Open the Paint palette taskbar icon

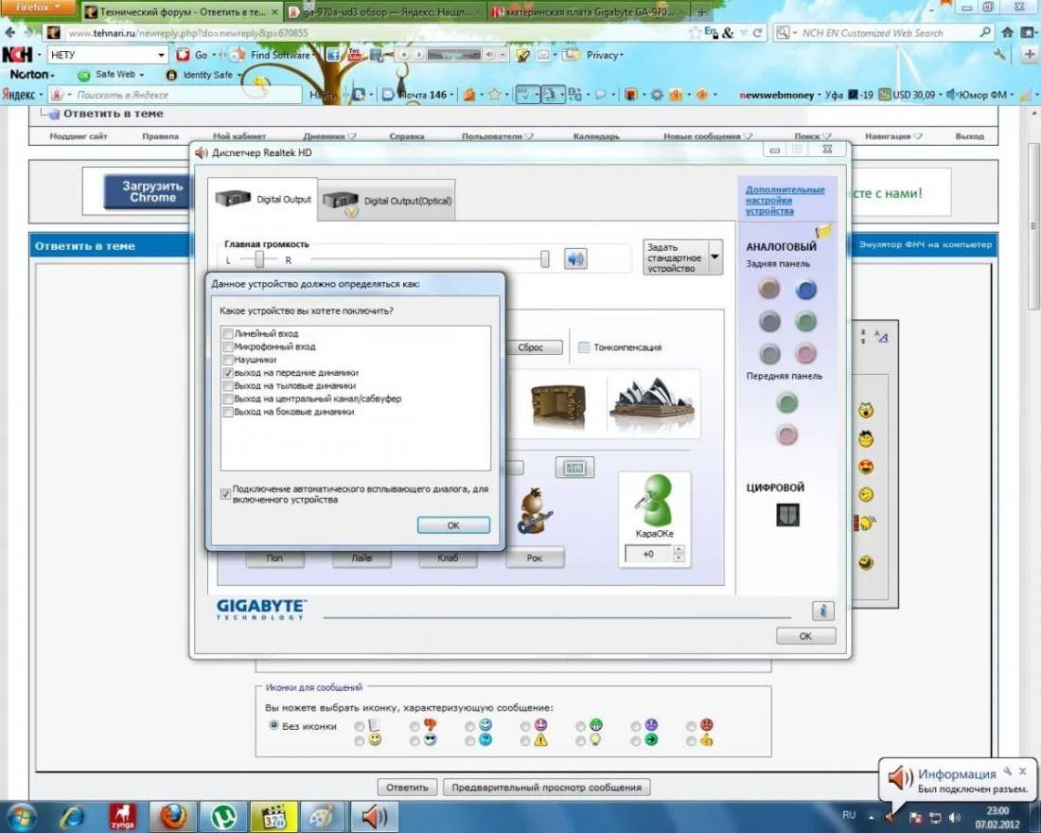click(324, 816)
